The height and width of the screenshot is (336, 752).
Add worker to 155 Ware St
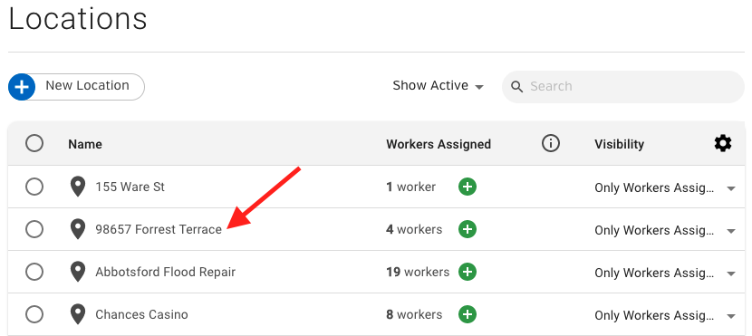[468, 187]
